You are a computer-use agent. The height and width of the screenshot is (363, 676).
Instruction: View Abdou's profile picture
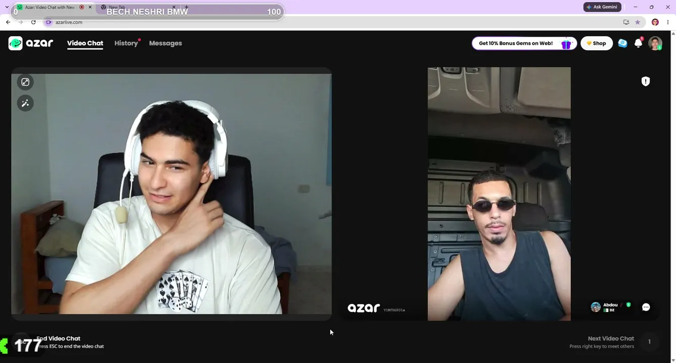click(x=596, y=307)
